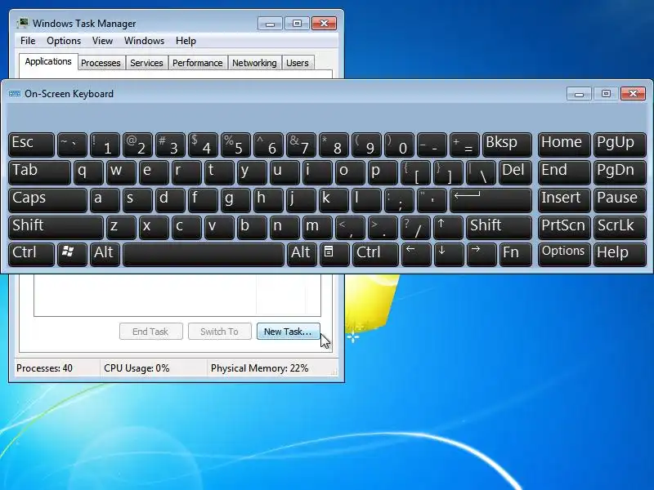Minimize the On-Screen Keyboard window

(x=579, y=94)
